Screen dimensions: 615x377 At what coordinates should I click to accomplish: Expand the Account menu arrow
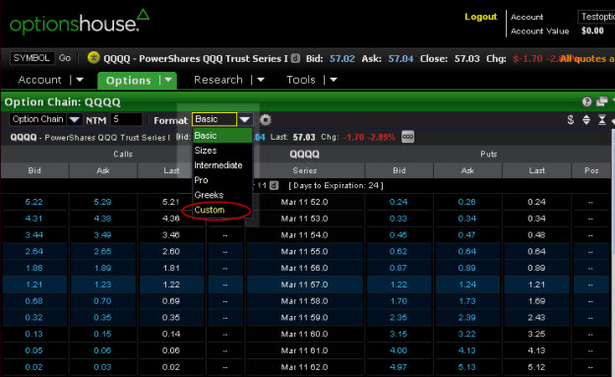click(x=80, y=80)
